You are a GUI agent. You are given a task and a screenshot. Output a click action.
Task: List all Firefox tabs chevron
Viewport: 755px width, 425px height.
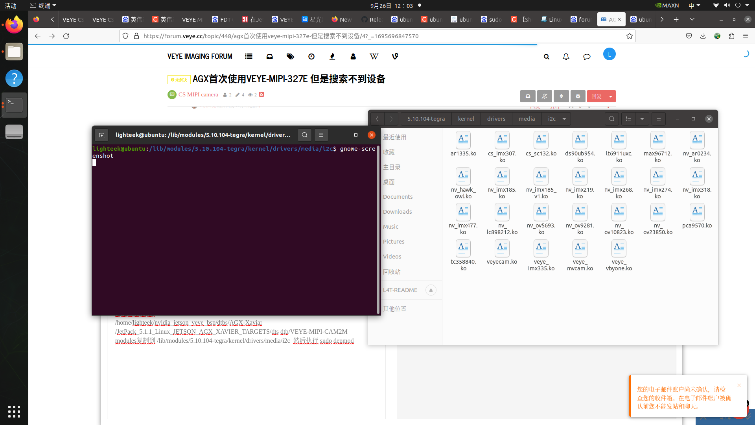coord(692,19)
